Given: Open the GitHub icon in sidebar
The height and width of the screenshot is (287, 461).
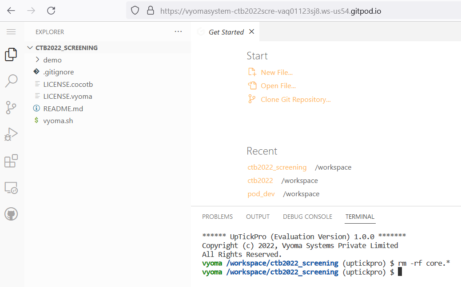Looking at the screenshot, I should (x=11, y=214).
